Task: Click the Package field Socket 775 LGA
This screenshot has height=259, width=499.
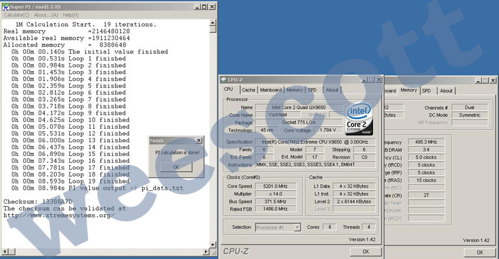Action: (299, 122)
